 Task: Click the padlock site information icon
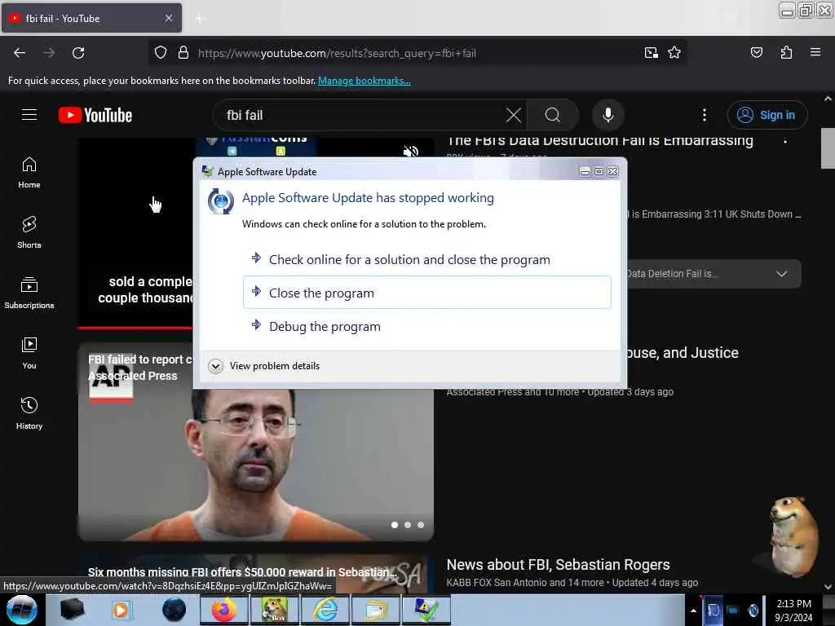(x=183, y=53)
